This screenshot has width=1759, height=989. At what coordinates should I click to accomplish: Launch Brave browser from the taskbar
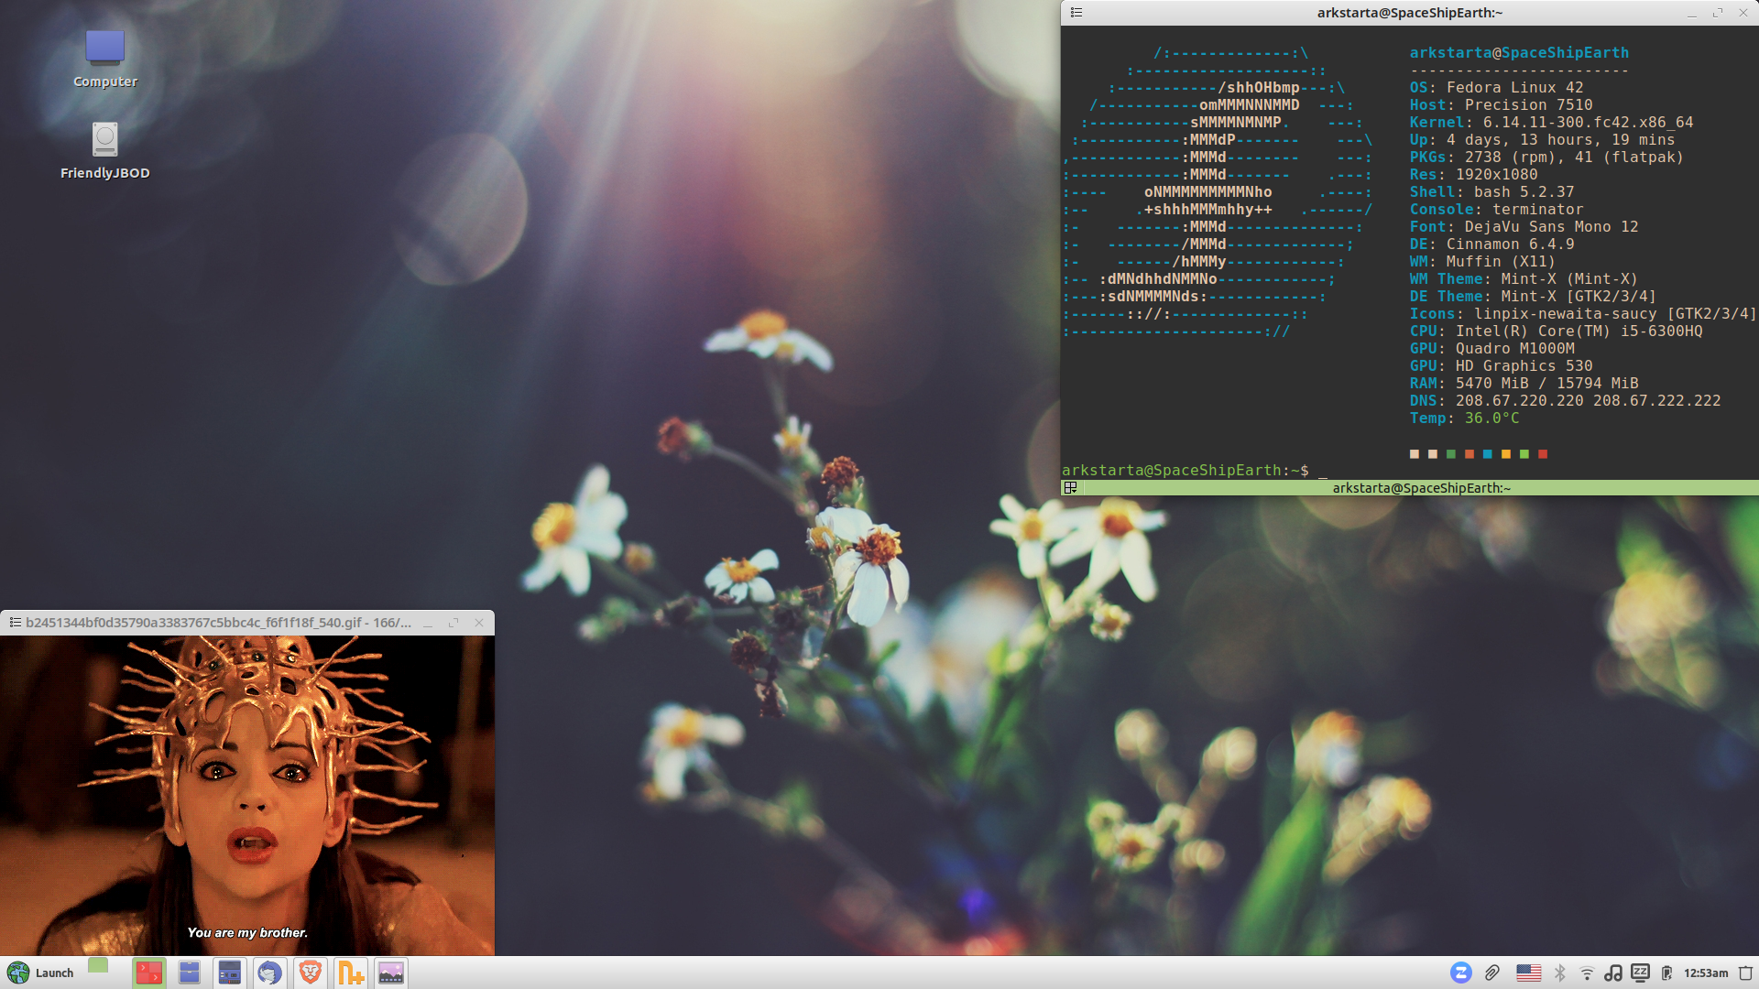pos(311,973)
